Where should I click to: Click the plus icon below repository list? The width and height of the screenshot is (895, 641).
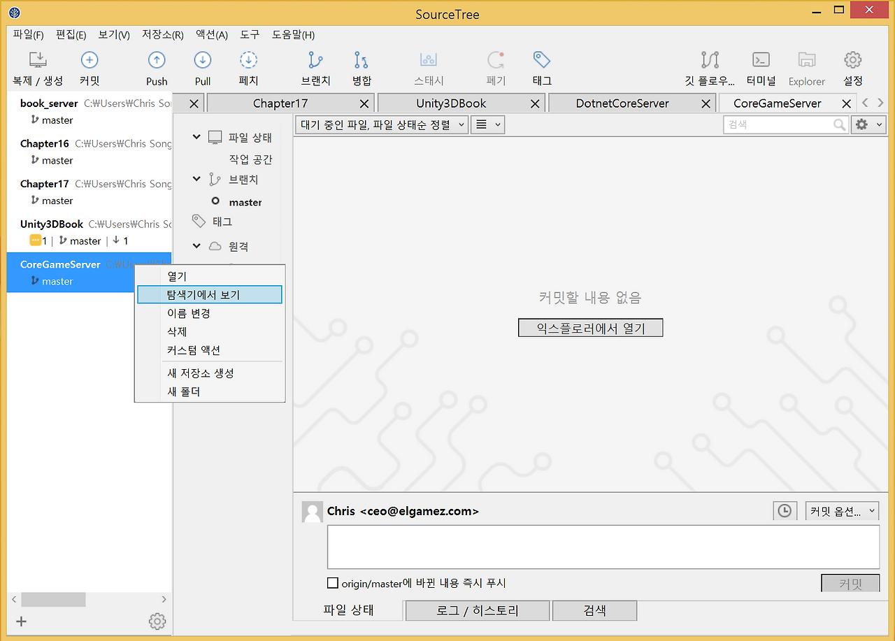[x=22, y=621]
